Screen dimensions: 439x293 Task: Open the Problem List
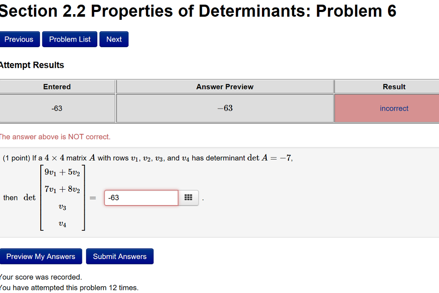click(69, 39)
